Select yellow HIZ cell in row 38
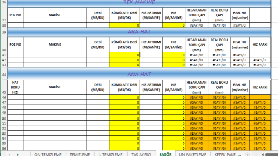The image size is (278, 156). point(174,25)
